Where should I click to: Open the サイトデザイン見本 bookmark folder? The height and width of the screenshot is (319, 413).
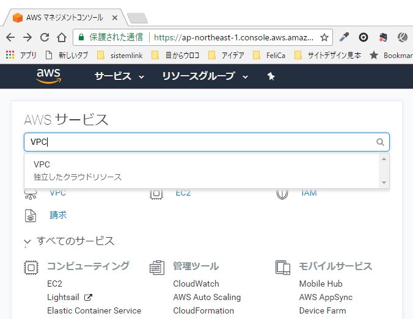(327, 55)
